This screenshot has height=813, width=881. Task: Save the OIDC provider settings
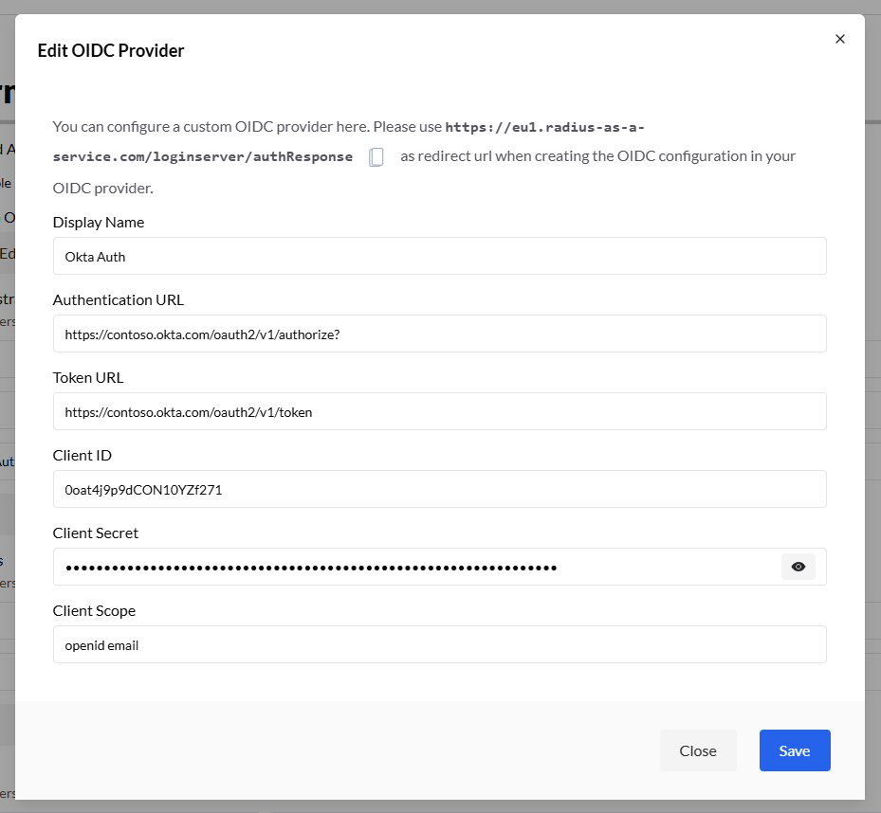[x=794, y=750]
